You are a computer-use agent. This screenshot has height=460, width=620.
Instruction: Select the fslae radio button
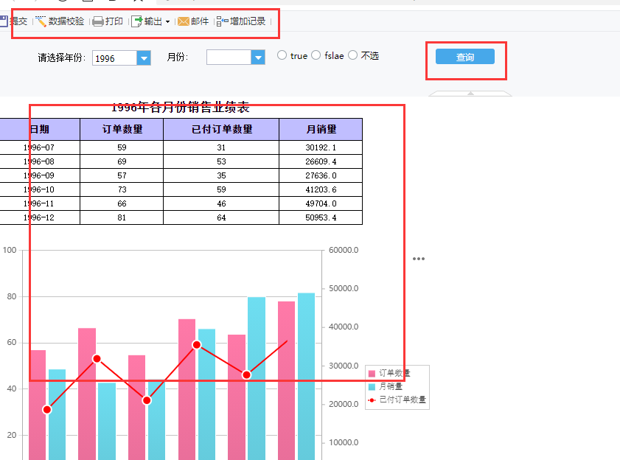coord(316,55)
